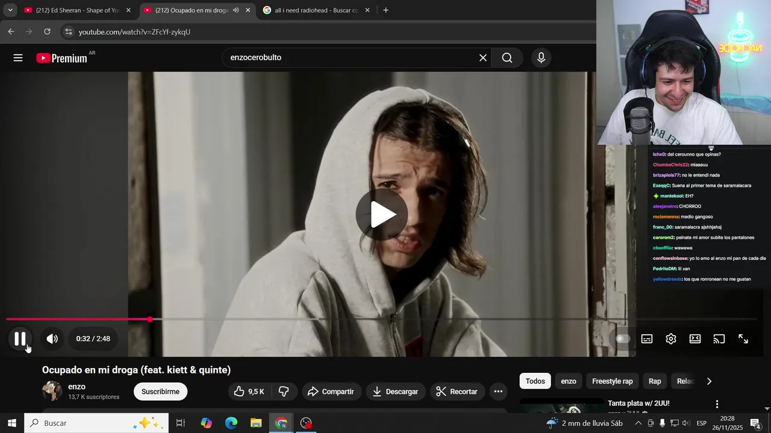Open Microsoft Edge from the taskbar
The height and width of the screenshot is (433, 771).
point(231,423)
